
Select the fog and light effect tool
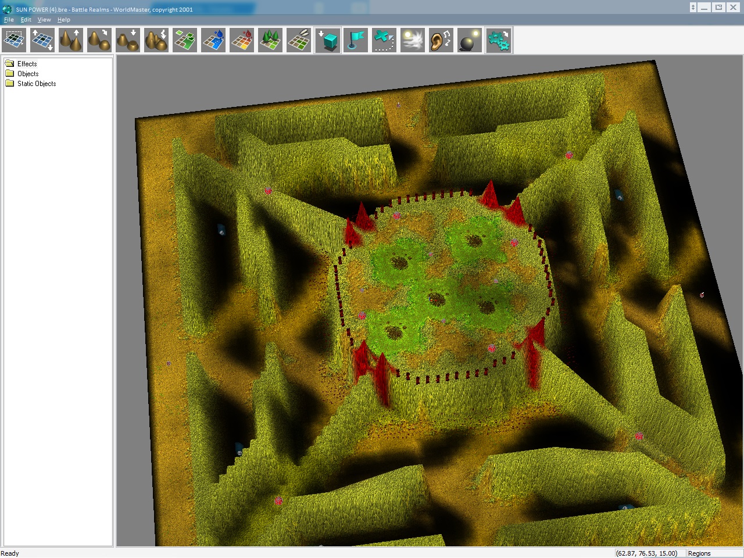(x=413, y=41)
